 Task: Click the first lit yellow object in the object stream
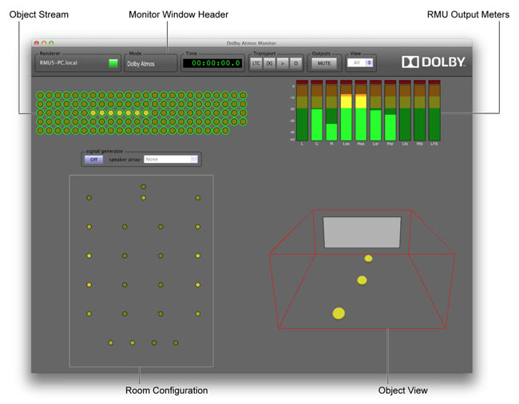(93, 113)
